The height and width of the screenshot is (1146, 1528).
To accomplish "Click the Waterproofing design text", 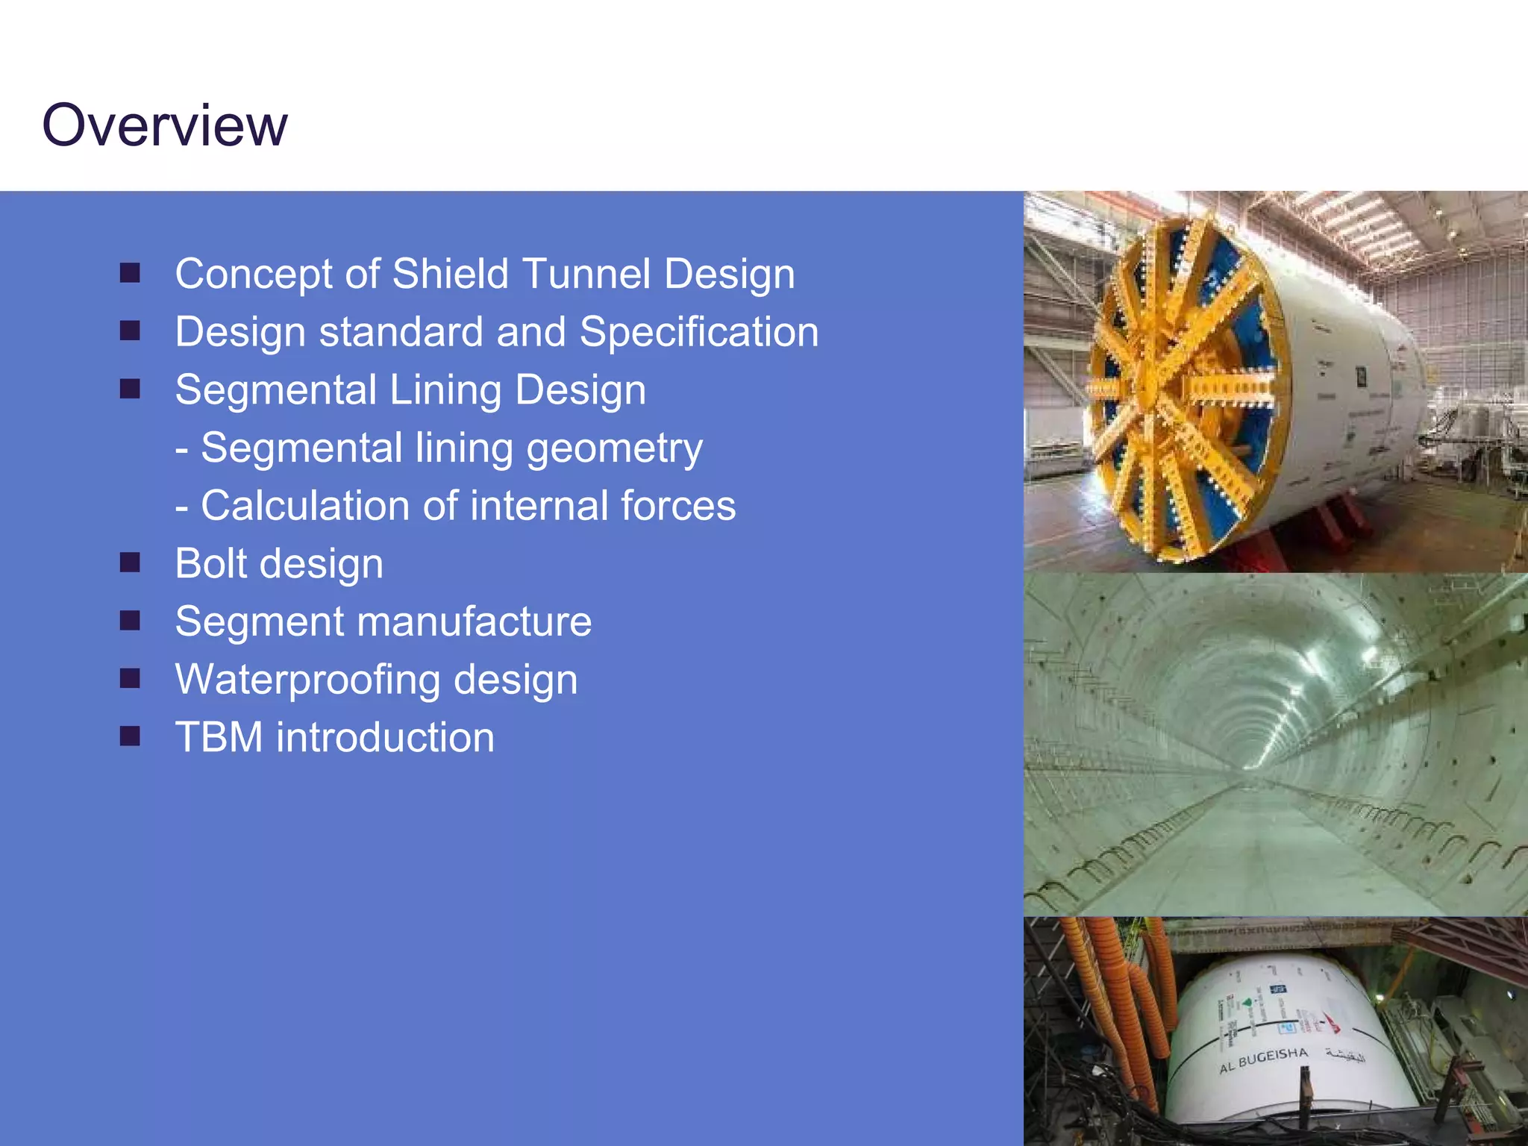I will coord(376,680).
